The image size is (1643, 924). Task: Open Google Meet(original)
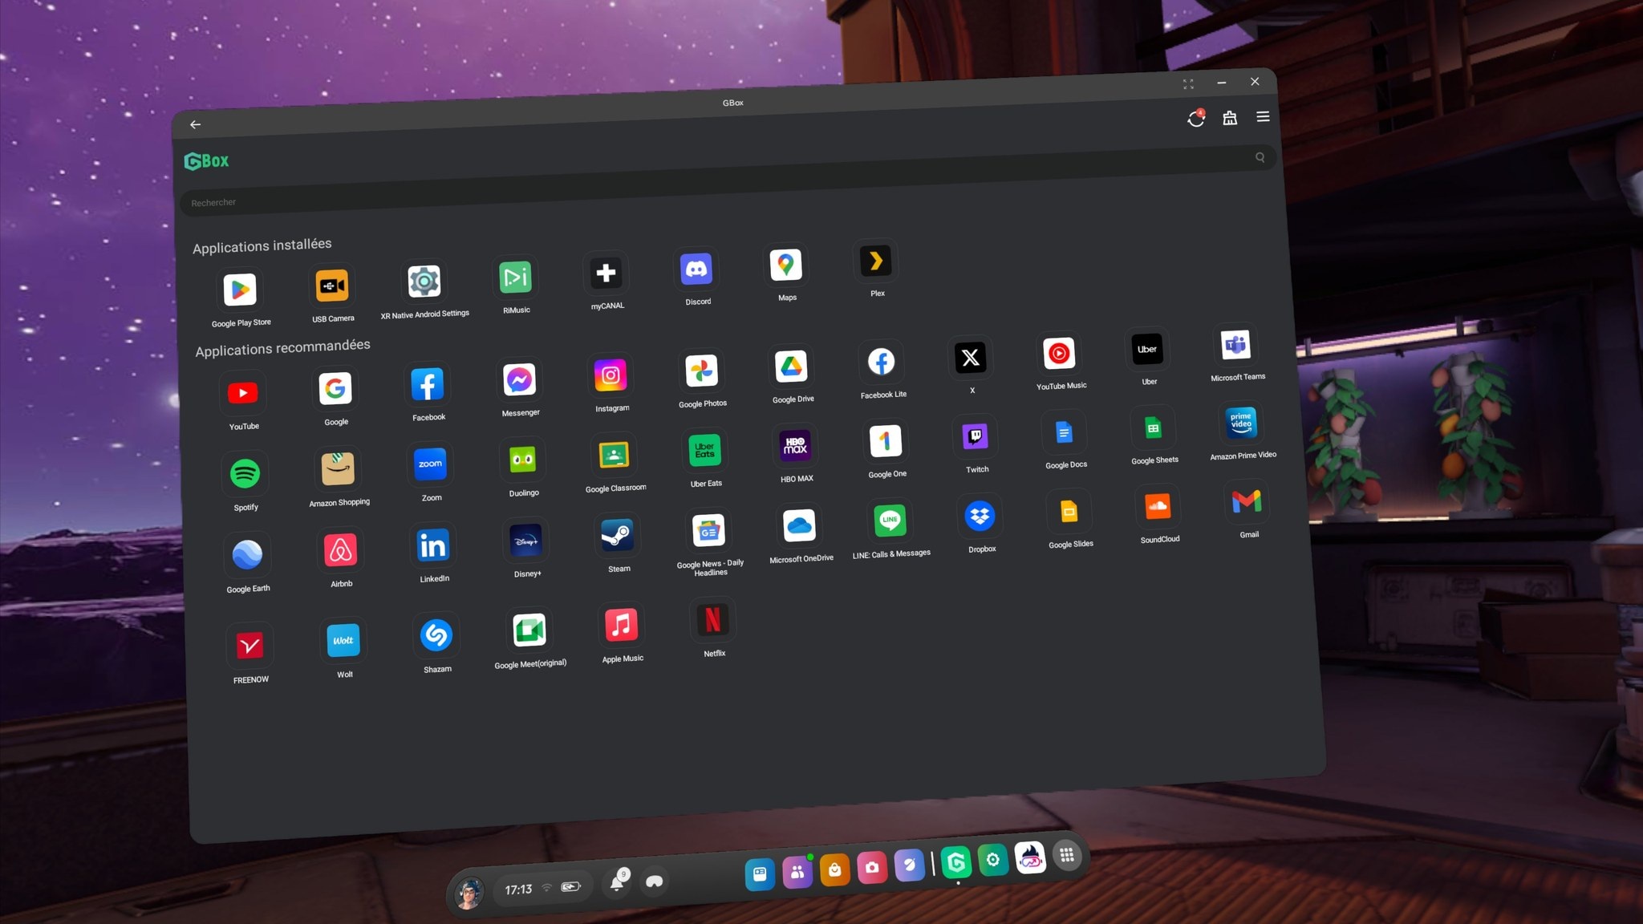click(x=529, y=630)
